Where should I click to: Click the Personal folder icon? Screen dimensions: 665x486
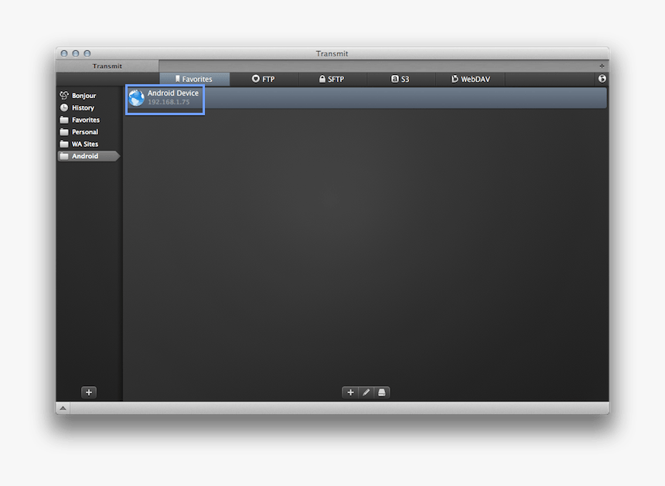click(x=64, y=132)
